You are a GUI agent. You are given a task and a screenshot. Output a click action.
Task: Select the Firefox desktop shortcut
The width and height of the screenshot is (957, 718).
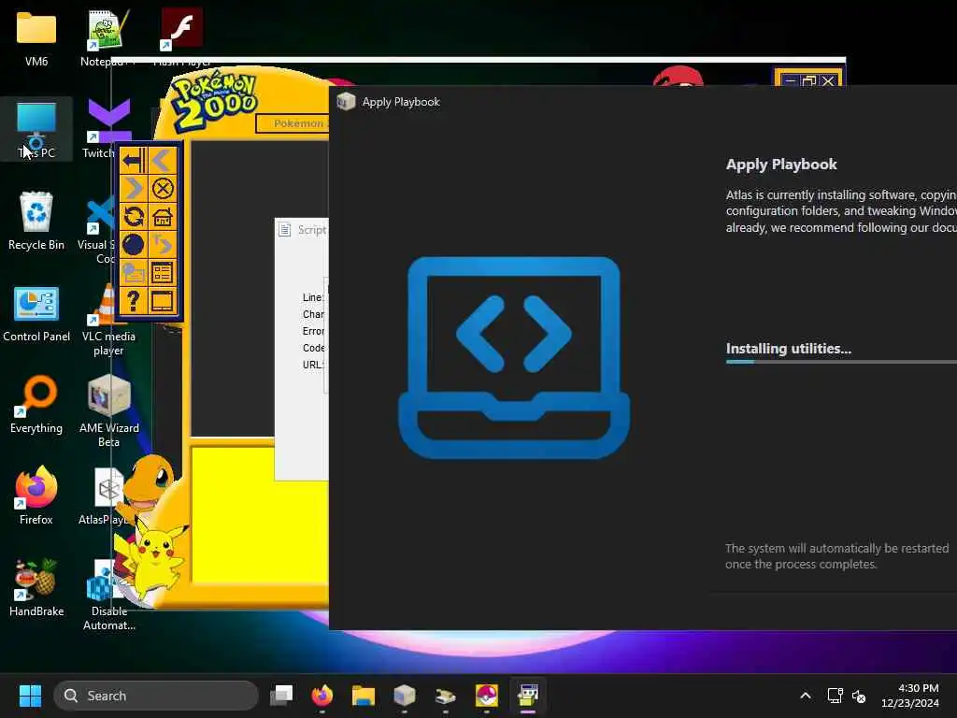(x=36, y=495)
